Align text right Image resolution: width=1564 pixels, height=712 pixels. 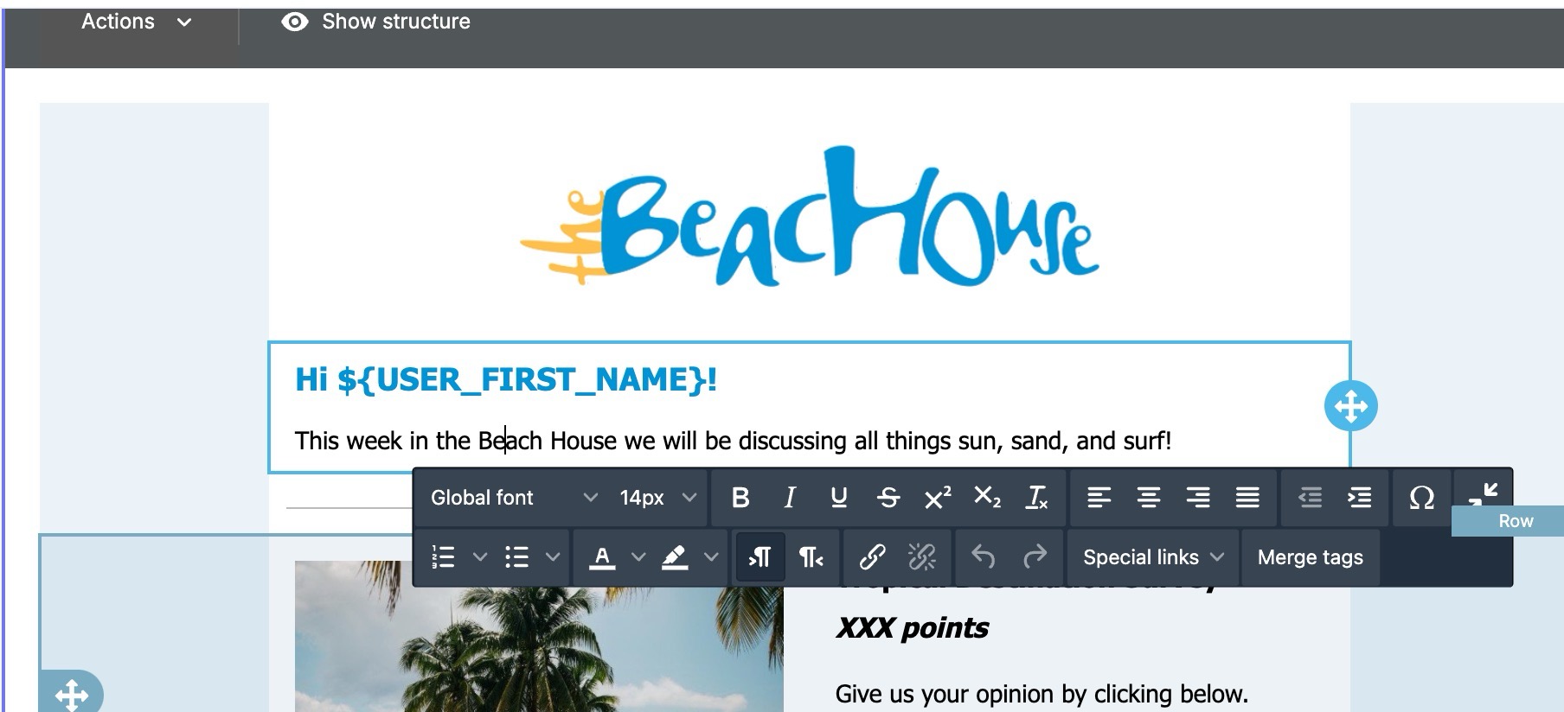[x=1198, y=498]
